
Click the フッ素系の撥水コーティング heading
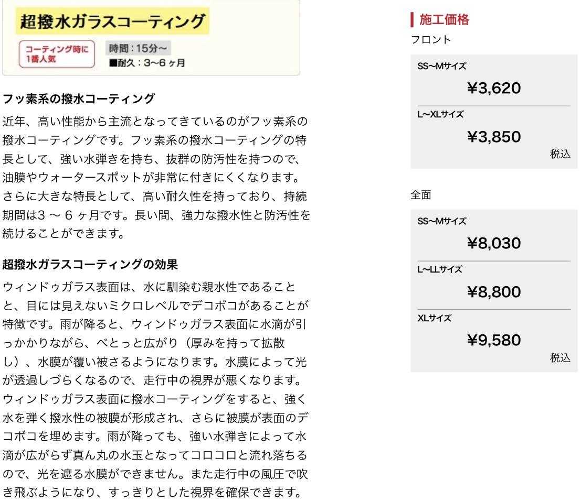(x=79, y=99)
